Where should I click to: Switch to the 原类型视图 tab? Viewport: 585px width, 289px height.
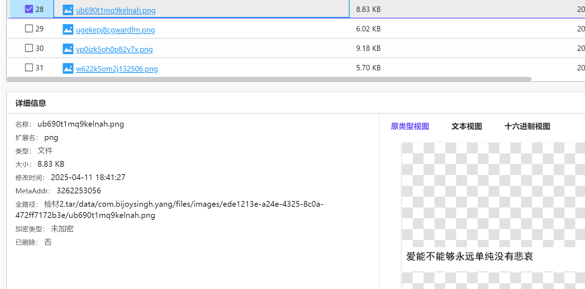click(410, 126)
